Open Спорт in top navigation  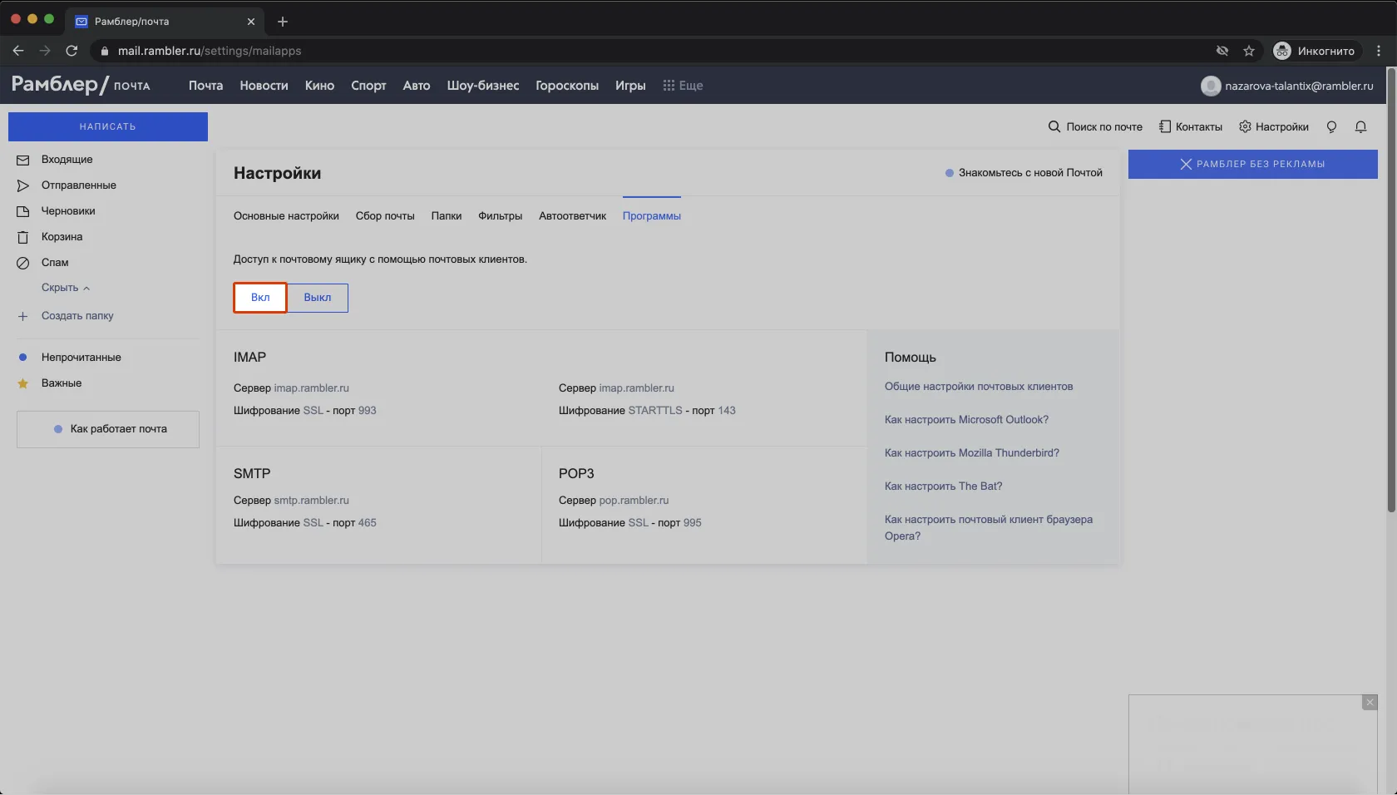tap(369, 86)
